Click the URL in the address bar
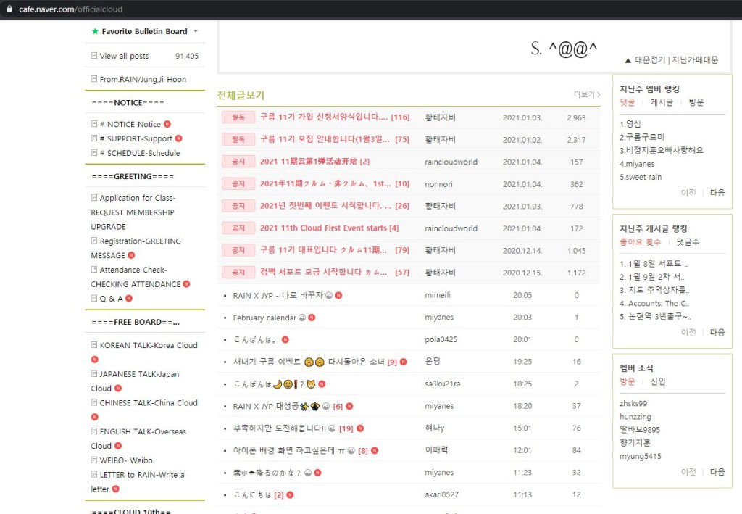Screen dimensions: 742x514 (x=70, y=9)
